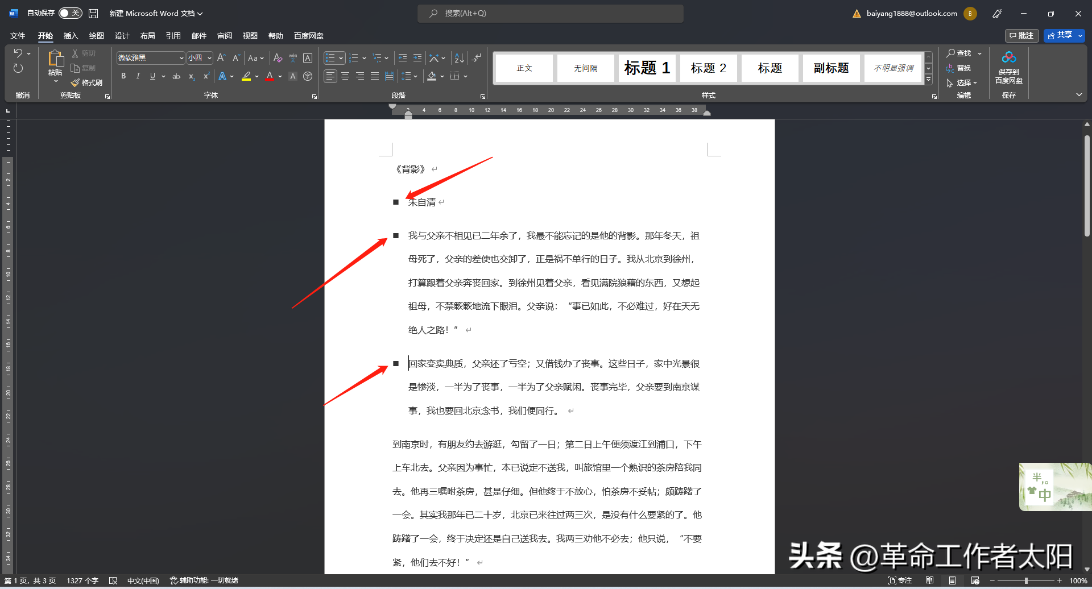Increase paragraph indent
1092x589 pixels.
tap(417, 58)
